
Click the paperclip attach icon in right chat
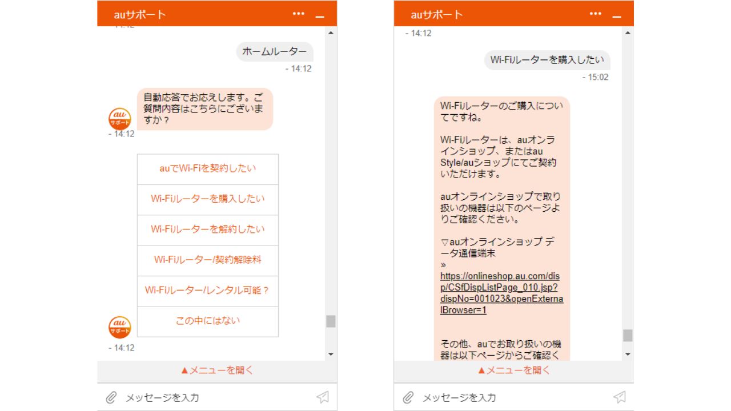click(408, 397)
